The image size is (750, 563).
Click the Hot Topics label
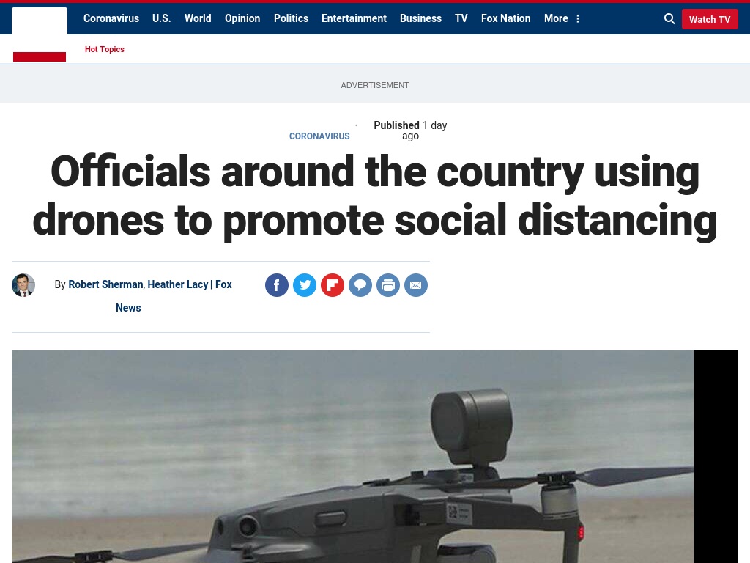click(104, 49)
